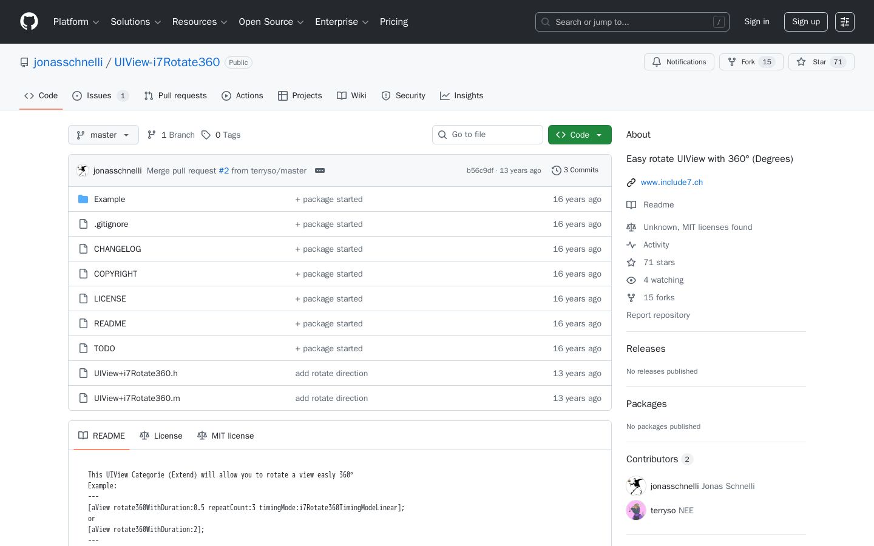
Task: Open the Releases section heading
Action: tap(646, 349)
